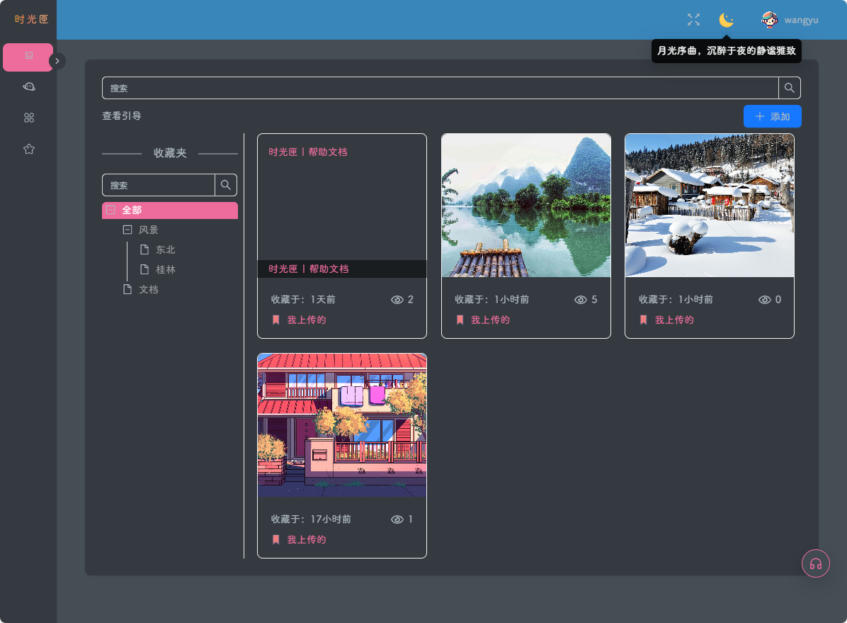Click the main 搜索 input field
The image size is (847, 623).
click(x=440, y=88)
